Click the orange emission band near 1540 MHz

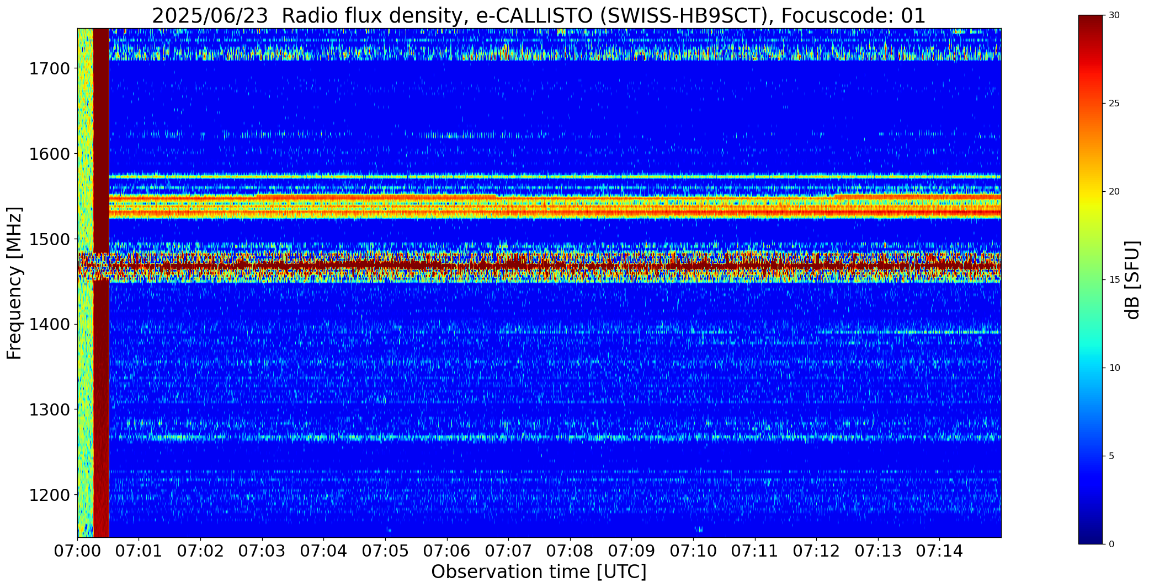click(x=555, y=207)
